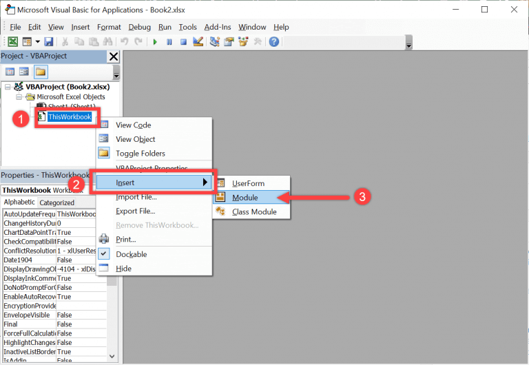
Task: Collapse the VBAProject (Book2.xlsx) tree node
Action: (8, 87)
